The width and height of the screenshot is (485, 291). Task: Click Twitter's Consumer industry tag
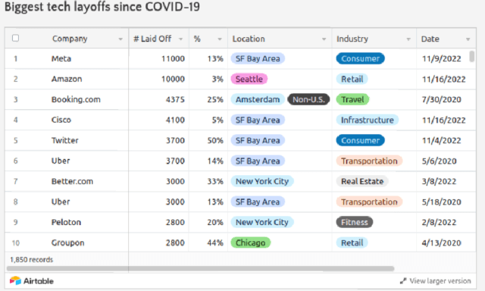pos(361,140)
